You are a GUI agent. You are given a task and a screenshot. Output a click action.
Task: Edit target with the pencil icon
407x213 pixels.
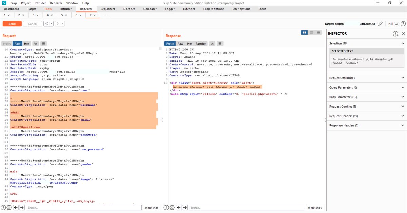381,24
